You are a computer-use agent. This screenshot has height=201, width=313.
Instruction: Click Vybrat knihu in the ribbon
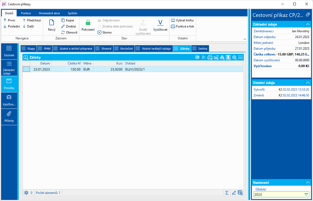click(x=182, y=20)
